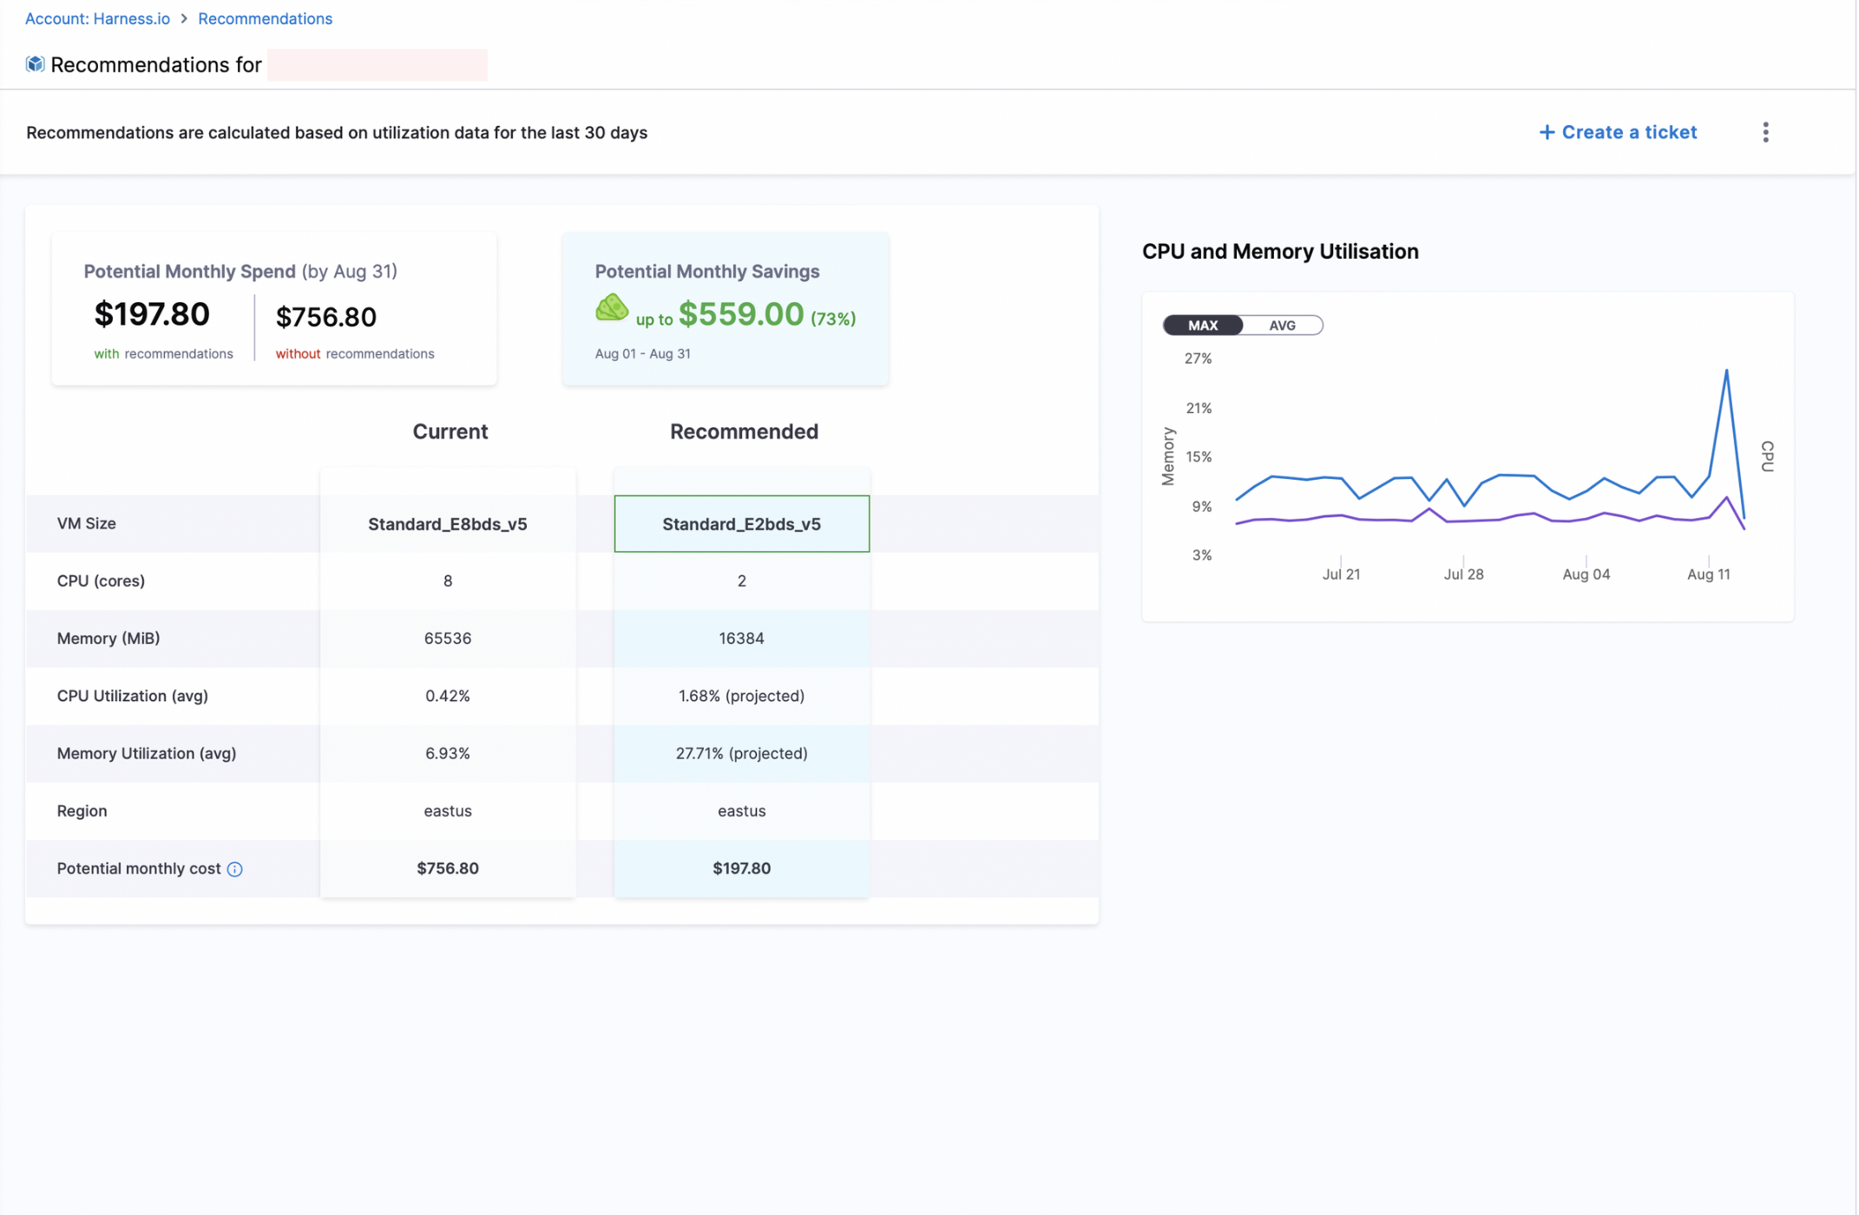Viewport: 1859px width, 1215px height.
Task: Click the Recommended column header
Action: point(743,431)
